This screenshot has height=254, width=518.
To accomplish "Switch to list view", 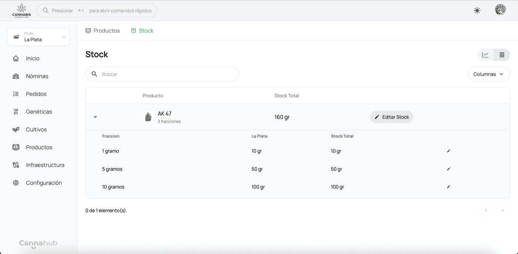I will pos(502,55).
